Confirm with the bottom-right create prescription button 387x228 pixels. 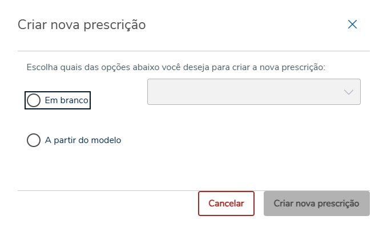[x=316, y=203]
